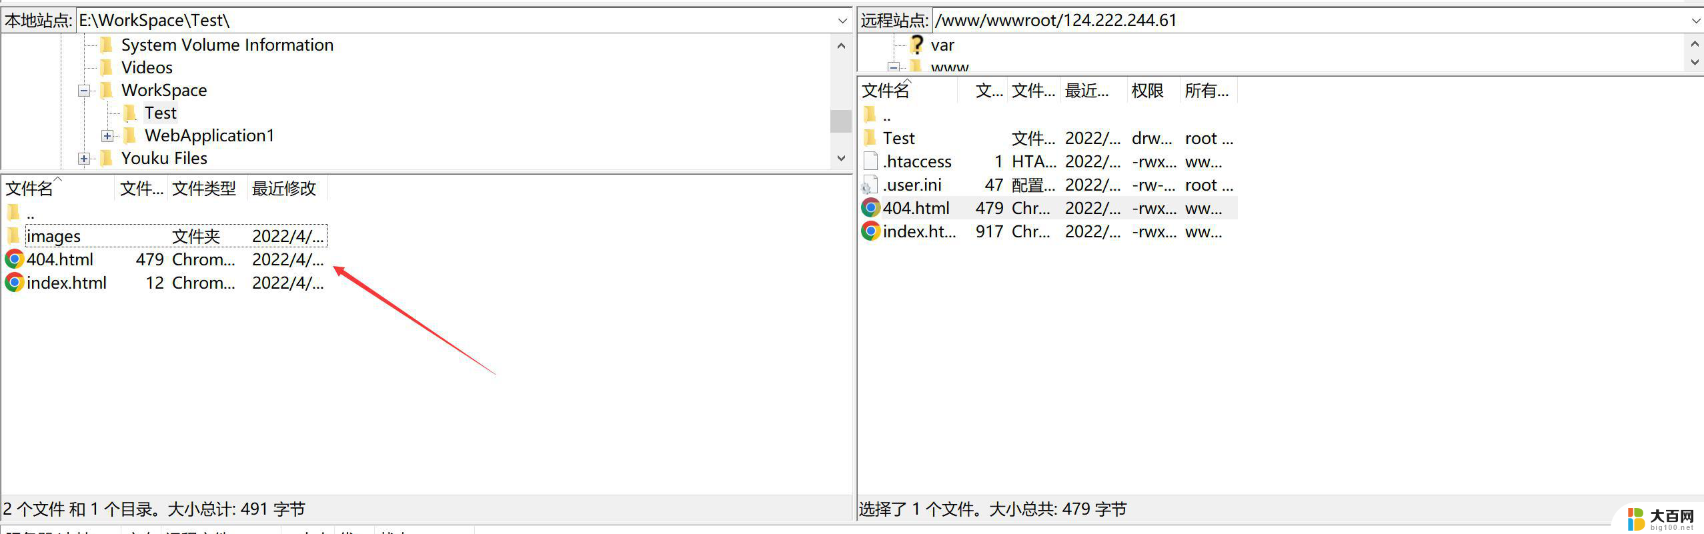1704x534 pixels.
Task: Click remote index.html size value 917
Action: pyautogui.click(x=990, y=231)
